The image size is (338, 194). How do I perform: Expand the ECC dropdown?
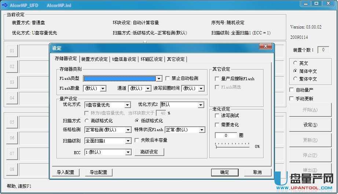point(128,152)
